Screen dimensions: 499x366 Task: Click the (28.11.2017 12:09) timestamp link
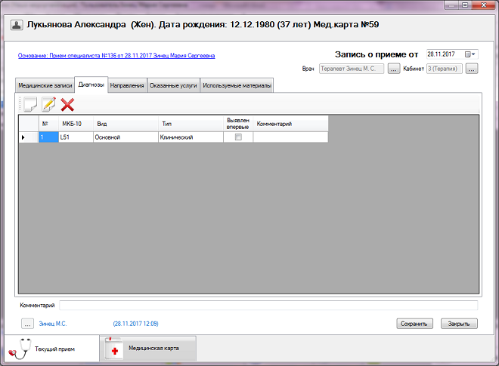click(x=135, y=324)
